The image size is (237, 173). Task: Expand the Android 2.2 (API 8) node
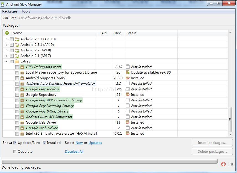[6, 50]
